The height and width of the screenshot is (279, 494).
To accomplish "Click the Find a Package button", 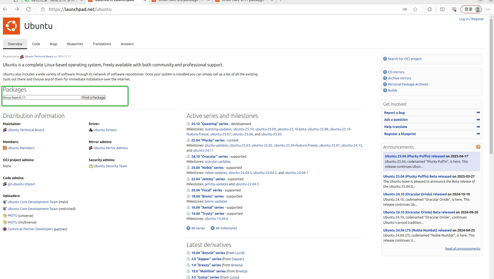I will click(94, 97).
